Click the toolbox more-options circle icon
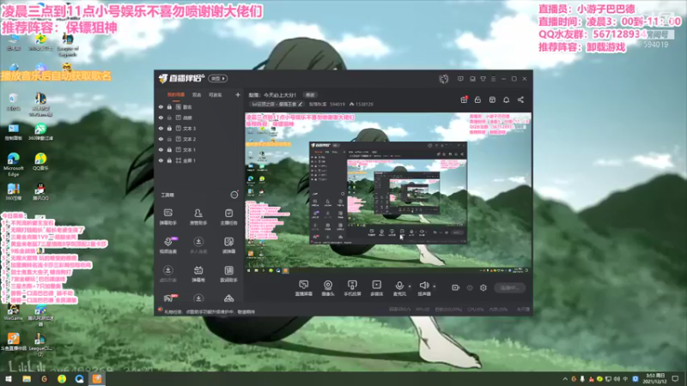Image resolution: width=687 pixels, height=386 pixels. tap(234, 195)
